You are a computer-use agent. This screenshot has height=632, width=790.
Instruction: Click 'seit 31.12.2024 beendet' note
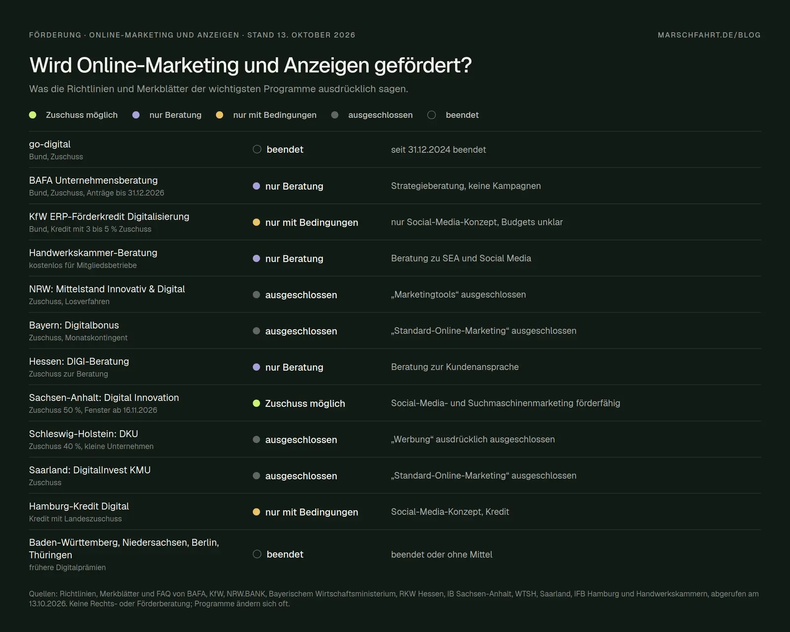[x=438, y=150]
